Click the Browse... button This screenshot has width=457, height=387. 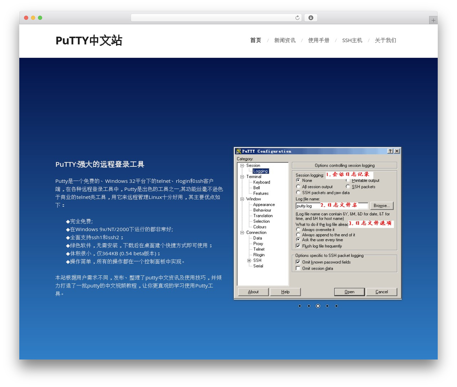(x=382, y=206)
